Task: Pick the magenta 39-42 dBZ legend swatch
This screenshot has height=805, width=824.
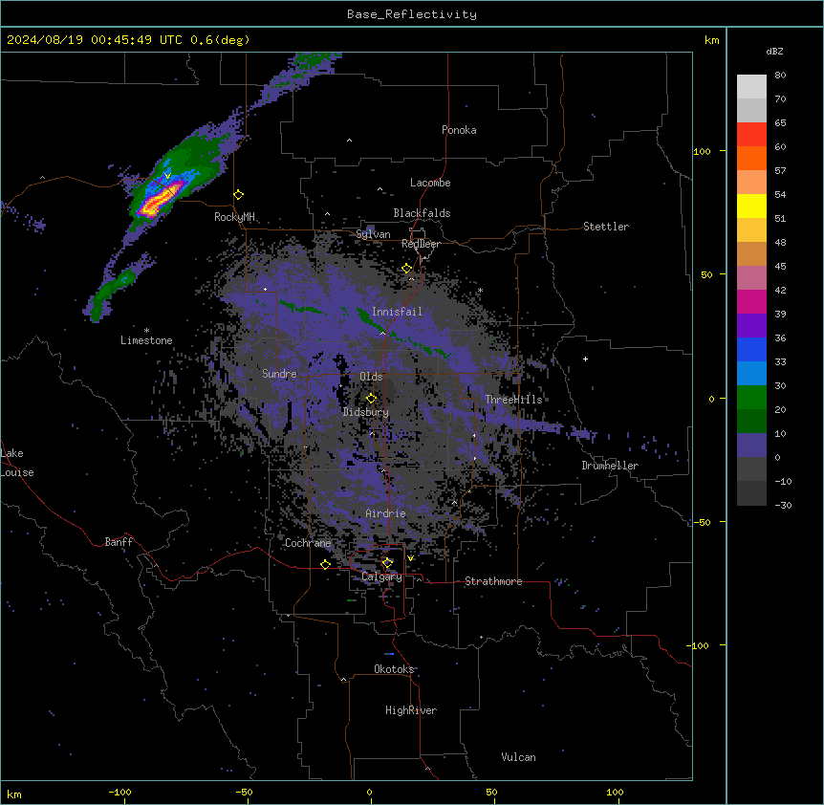Action: (751, 301)
